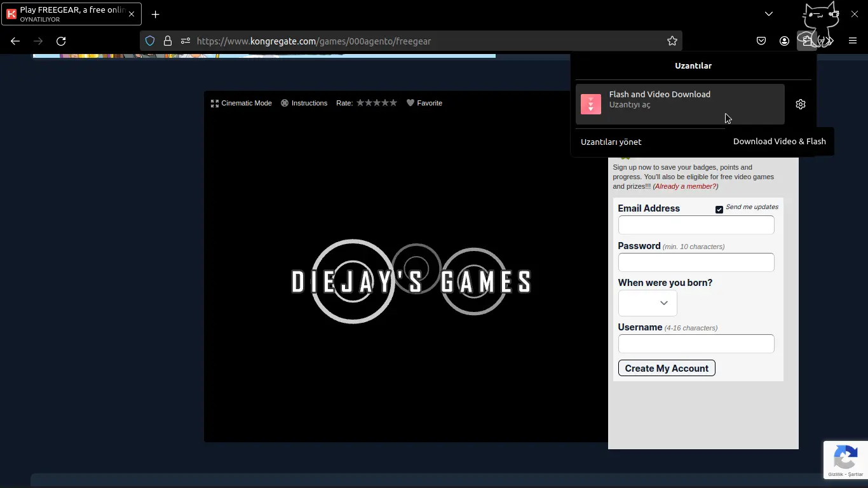Screen dimensions: 868x488
Task: Open game Instructions
Action: (x=304, y=103)
